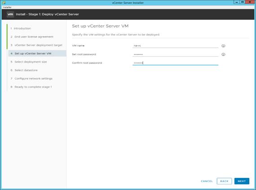Click the installer app icon in title bar
The height and width of the screenshot is (190, 256).
pyautogui.click(x=4, y=2)
